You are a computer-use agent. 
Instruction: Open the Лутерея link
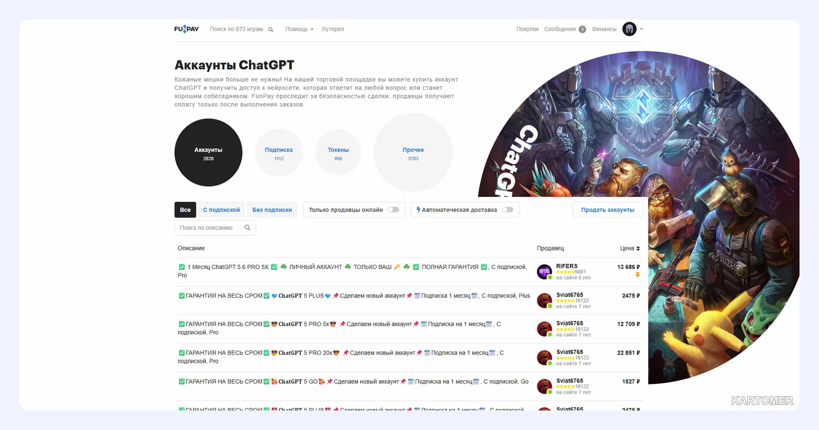pyautogui.click(x=333, y=29)
